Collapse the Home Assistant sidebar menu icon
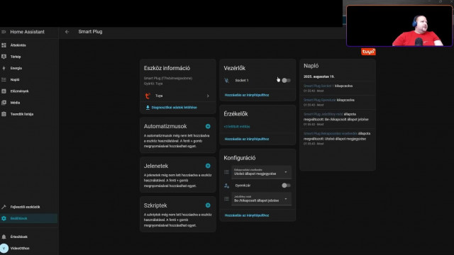The height and width of the screenshot is (255, 454). click(x=4, y=32)
